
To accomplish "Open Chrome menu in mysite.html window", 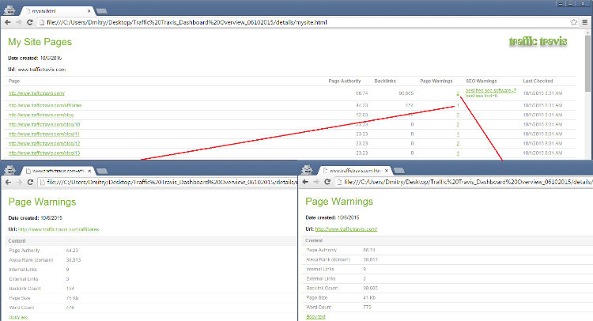I will pos(584,22).
